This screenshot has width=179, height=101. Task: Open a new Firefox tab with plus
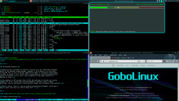click(133, 58)
